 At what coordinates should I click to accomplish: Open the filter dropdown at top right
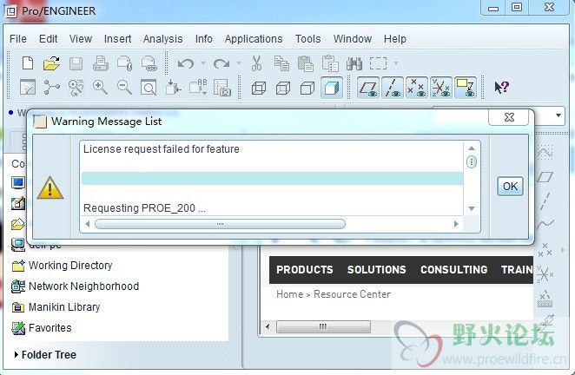pos(558,115)
